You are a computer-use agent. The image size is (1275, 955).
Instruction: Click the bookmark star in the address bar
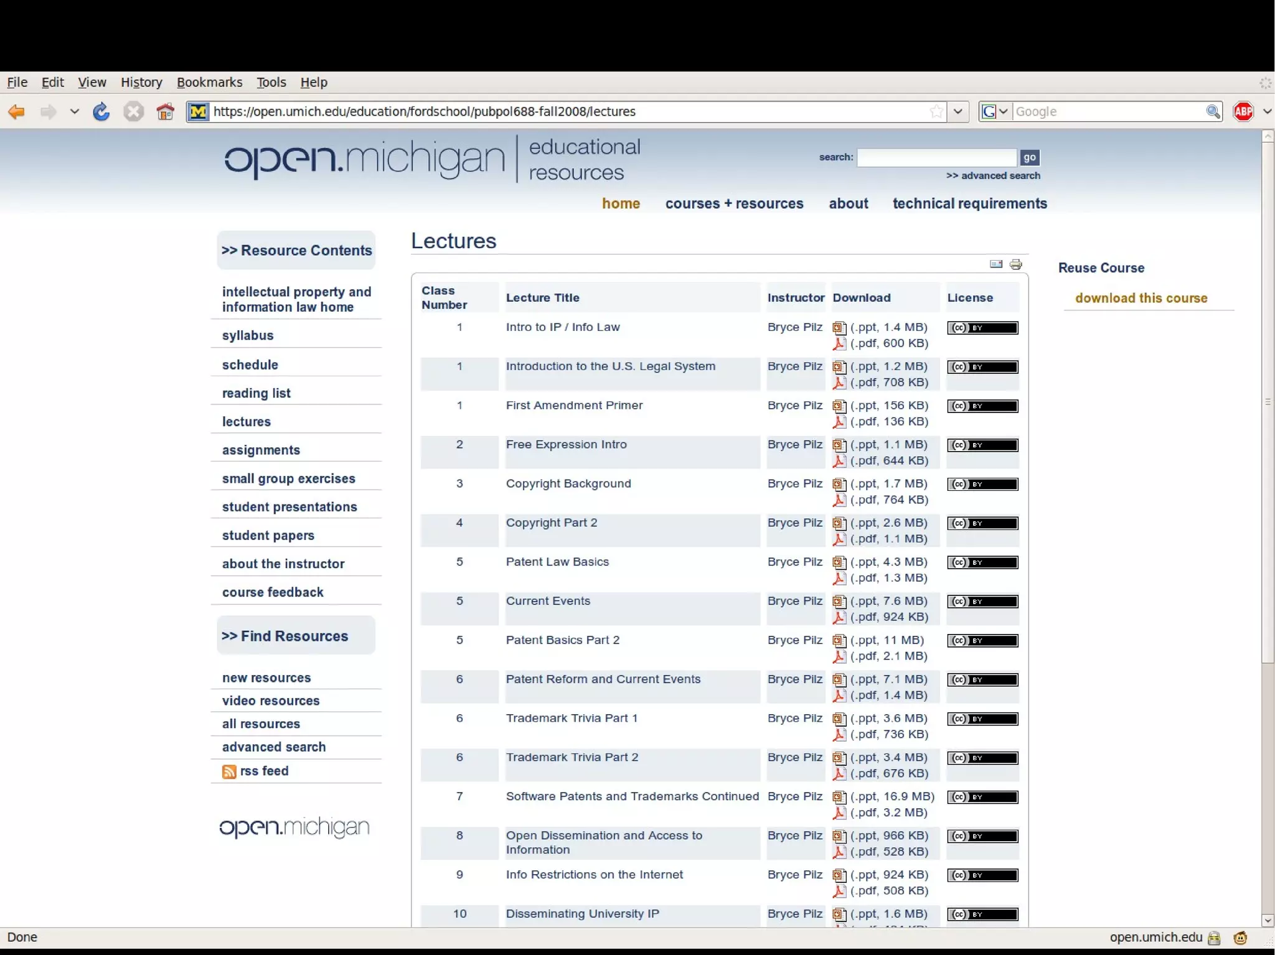tap(936, 112)
